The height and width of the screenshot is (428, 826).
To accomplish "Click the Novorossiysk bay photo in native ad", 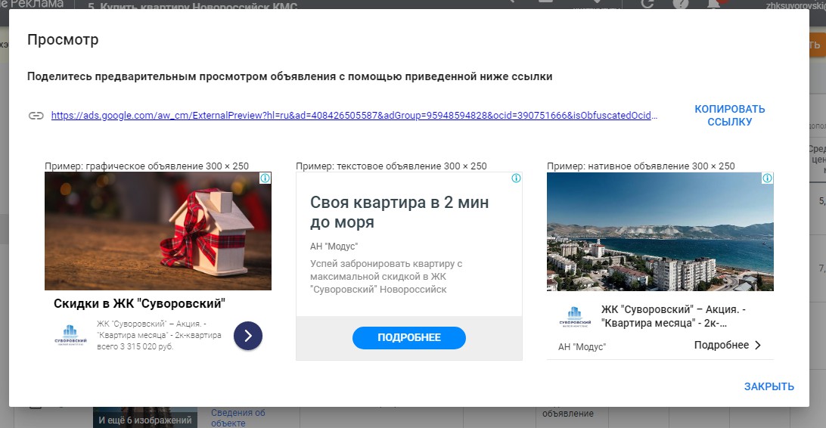I will tap(660, 231).
